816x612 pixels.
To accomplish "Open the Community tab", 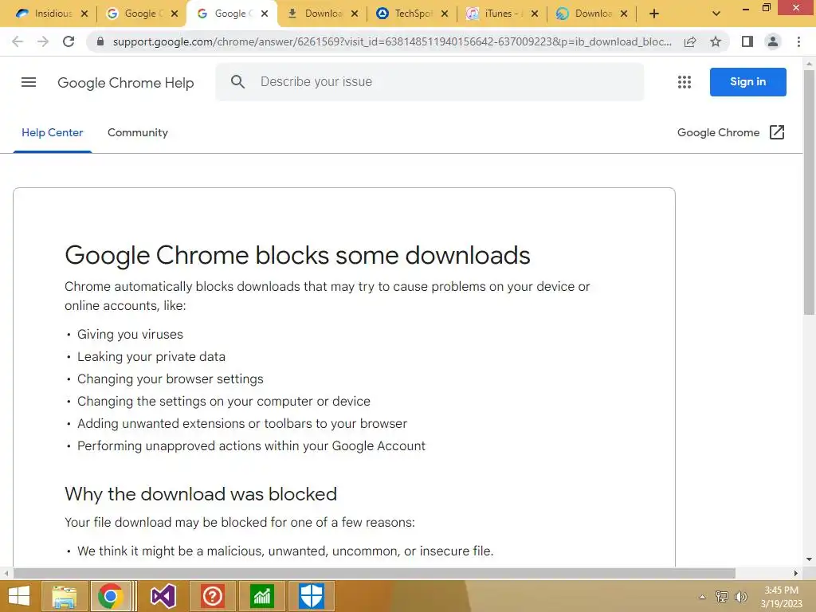I will (137, 133).
